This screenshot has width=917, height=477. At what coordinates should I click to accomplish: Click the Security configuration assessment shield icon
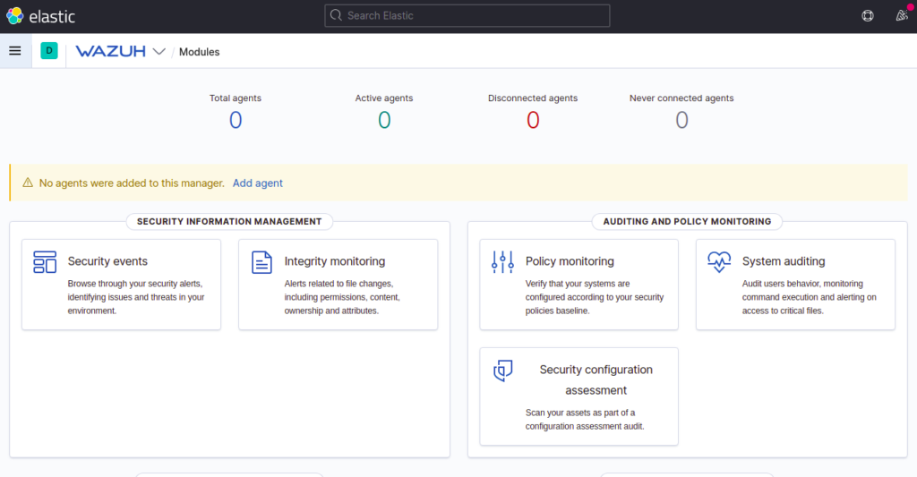503,371
